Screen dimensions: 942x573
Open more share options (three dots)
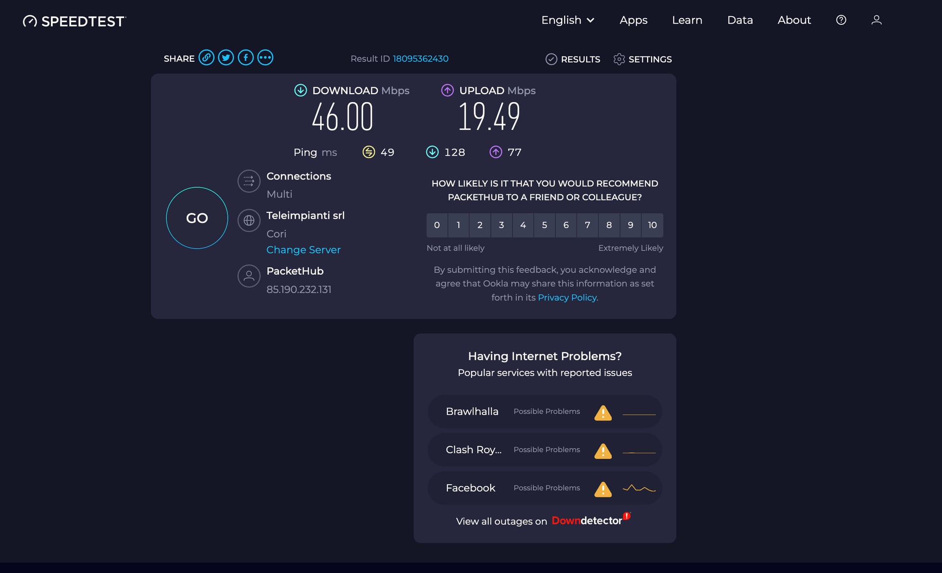pyautogui.click(x=265, y=58)
